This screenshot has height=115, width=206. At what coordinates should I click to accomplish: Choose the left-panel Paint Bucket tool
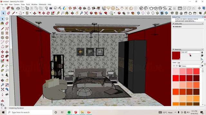(2, 23)
